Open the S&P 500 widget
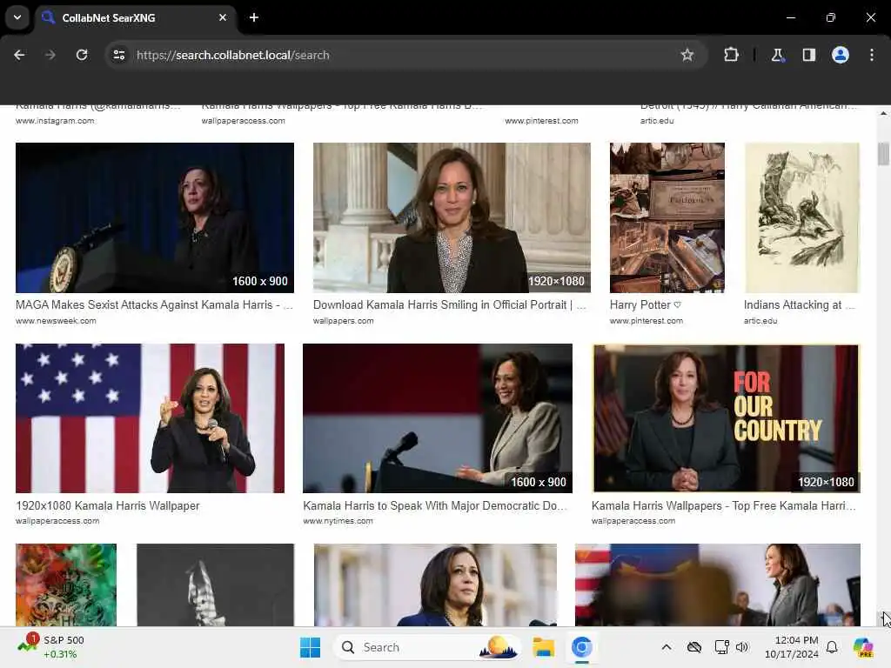The image size is (891, 668). (x=51, y=647)
